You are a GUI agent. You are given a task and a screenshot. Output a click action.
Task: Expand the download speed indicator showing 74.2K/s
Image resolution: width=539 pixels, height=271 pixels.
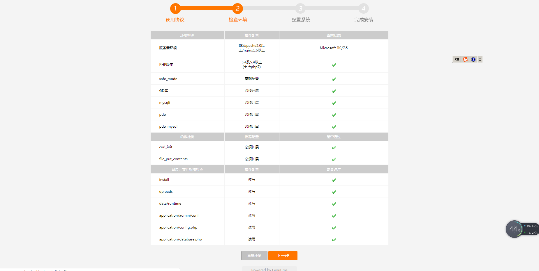pyautogui.click(x=530, y=233)
